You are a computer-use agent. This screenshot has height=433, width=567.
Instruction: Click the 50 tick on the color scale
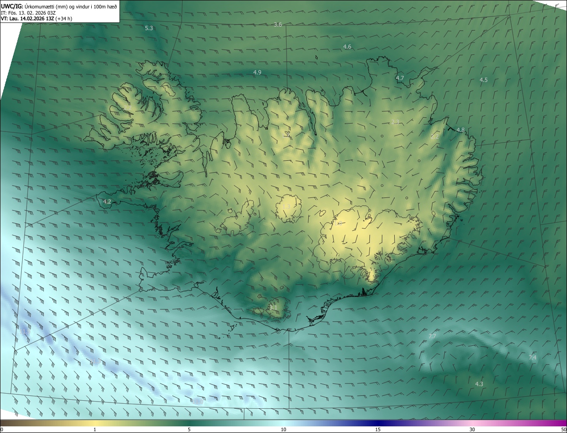pos(563,429)
